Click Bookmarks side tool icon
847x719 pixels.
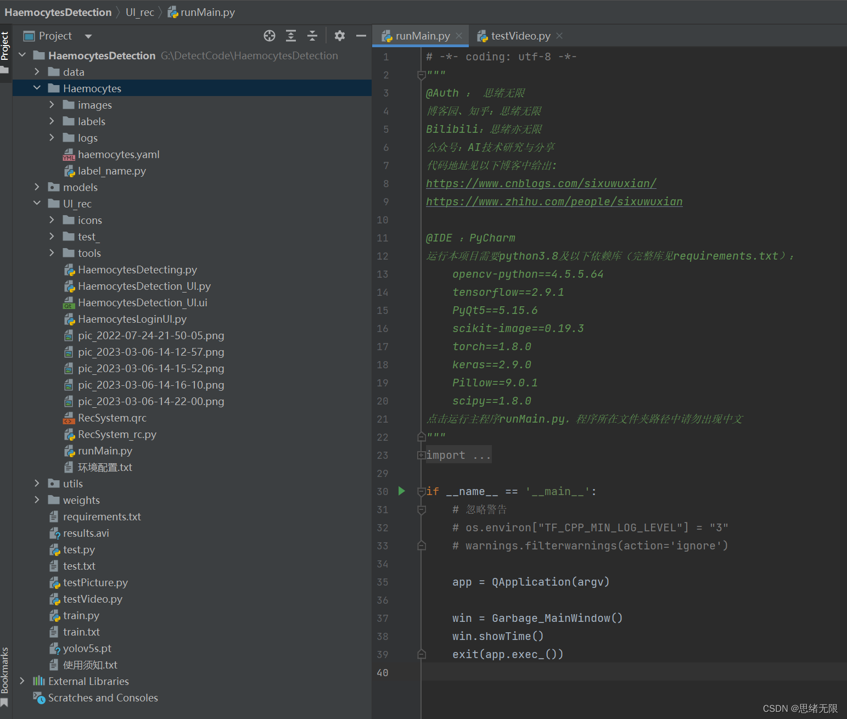[x=4, y=703]
